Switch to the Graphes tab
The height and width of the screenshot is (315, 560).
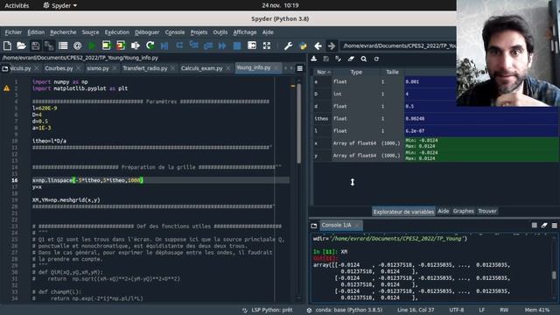[x=463, y=211]
